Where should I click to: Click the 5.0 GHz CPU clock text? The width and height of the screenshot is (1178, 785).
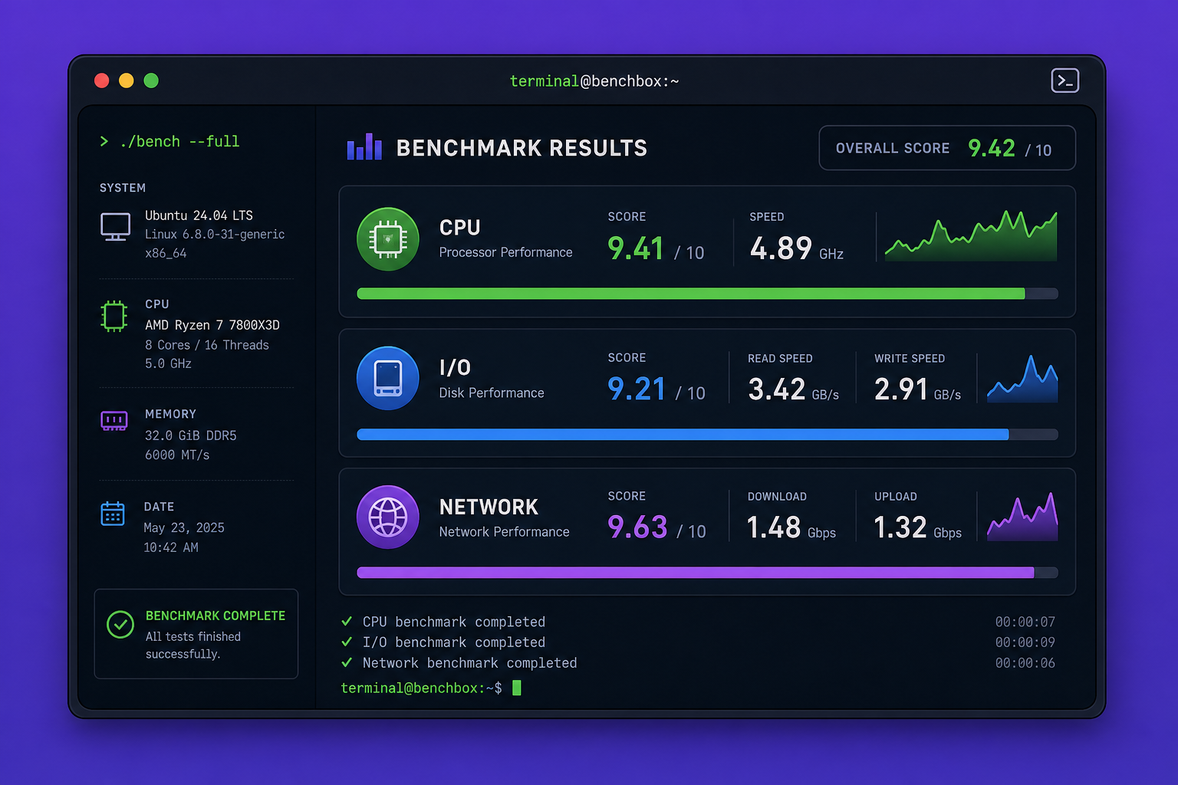tap(168, 363)
